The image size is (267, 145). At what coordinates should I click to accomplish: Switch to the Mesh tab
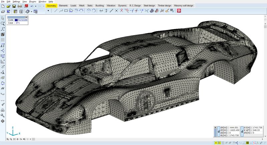[82, 6]
